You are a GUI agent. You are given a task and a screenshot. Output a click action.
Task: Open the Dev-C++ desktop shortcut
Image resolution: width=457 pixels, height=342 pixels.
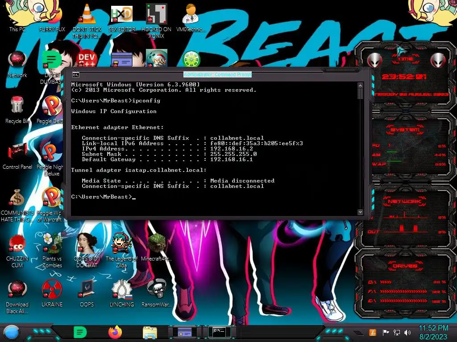tap(87, 59)
